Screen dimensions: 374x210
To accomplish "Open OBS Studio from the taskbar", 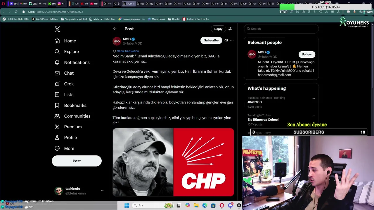I will tap(239, 206).
